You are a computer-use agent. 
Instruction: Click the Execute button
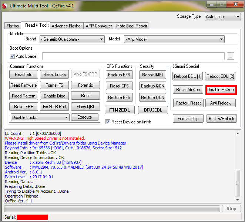point(85,117)
